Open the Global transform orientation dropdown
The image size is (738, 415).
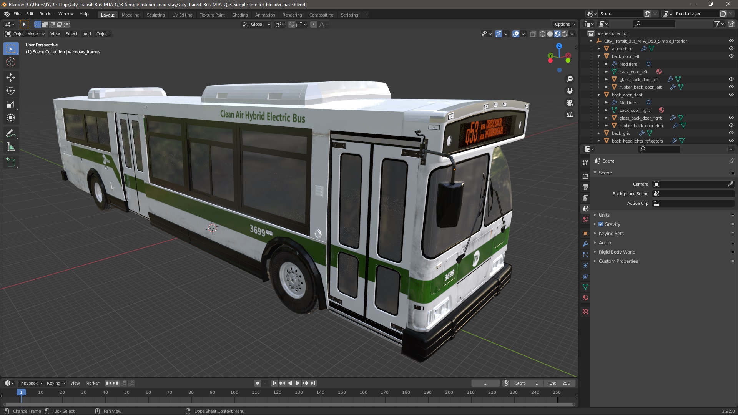coord(257,24)
